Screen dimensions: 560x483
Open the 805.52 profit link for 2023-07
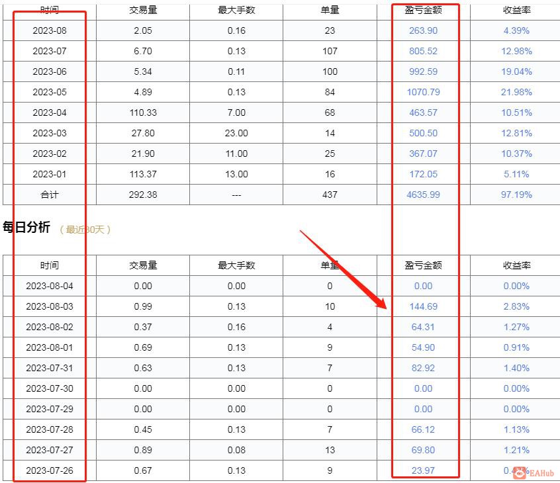pyautogui.click(x=422, y=51)
